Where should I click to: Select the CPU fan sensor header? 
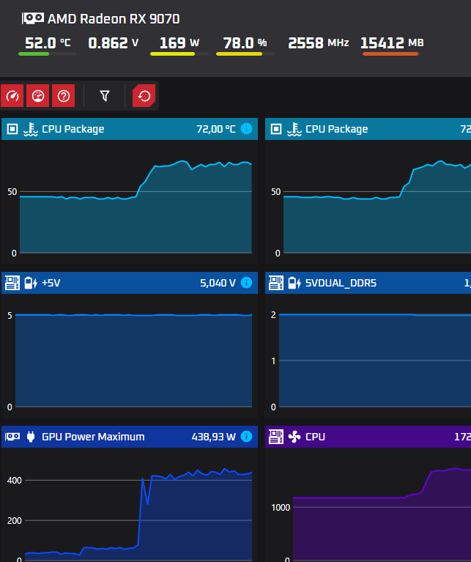click(368, 437)
